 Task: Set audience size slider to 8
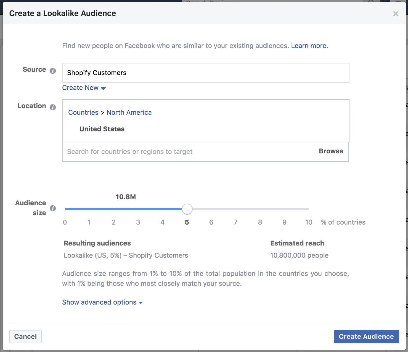coord(260,209)
